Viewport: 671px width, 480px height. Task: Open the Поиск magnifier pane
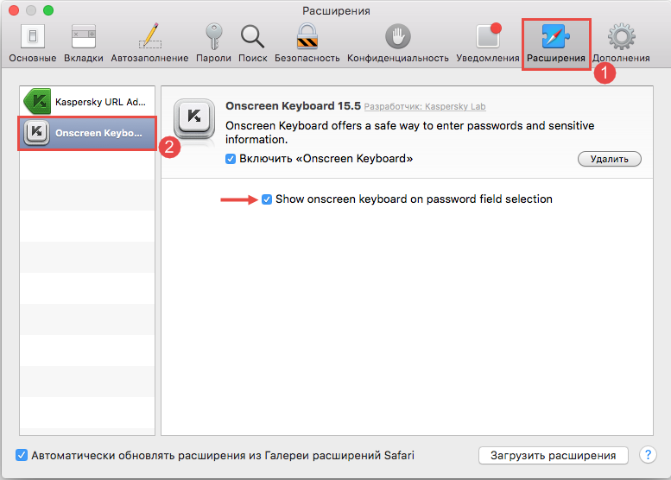coord(252,44)
